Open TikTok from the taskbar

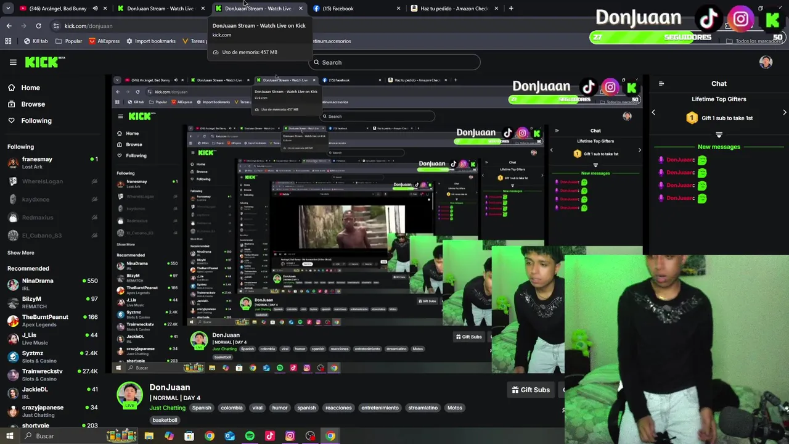(x=269, y=436)
